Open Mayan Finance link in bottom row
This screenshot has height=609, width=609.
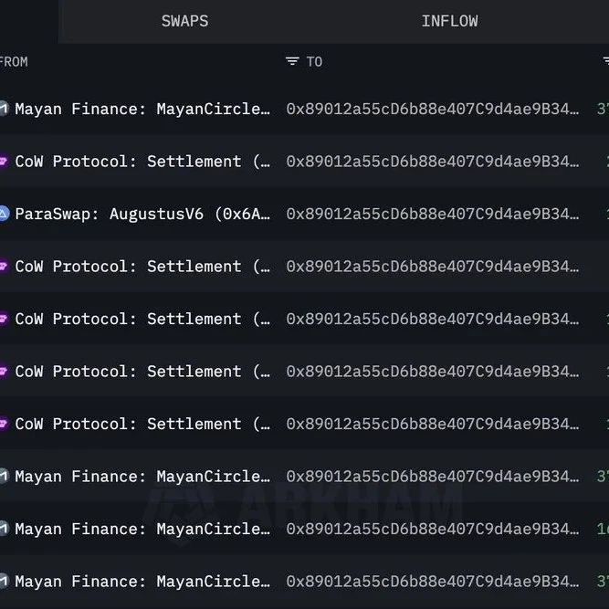click(x=142, y=582)
